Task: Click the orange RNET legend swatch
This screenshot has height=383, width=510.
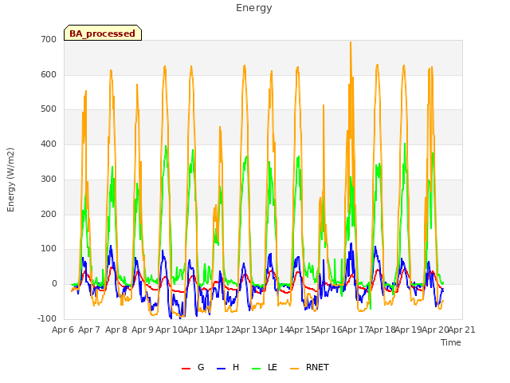Action: point(294,369)
